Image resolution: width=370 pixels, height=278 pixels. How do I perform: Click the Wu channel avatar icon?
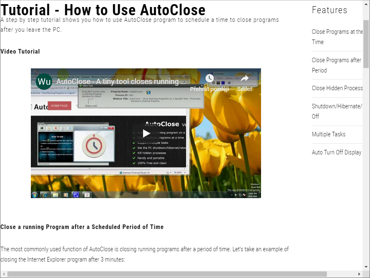(x=44, y=82)
